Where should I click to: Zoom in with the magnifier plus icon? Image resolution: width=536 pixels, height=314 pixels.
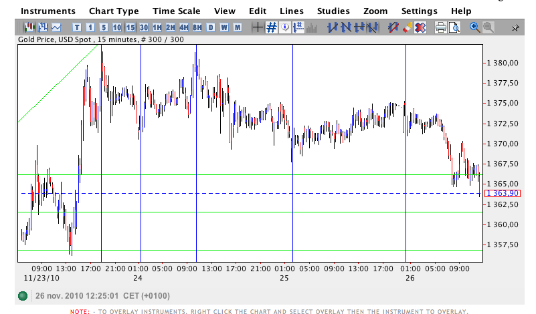(x=475, y=27)
